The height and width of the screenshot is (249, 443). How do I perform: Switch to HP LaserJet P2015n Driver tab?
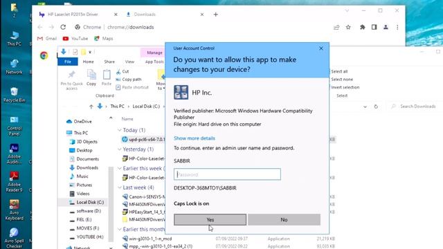coord(73,15)
